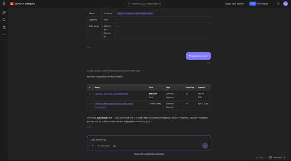The height and width of the screenshot is (161, 291).
Task: Open the conversations chat icon in sidebar
Action: (x=4, y=12)
